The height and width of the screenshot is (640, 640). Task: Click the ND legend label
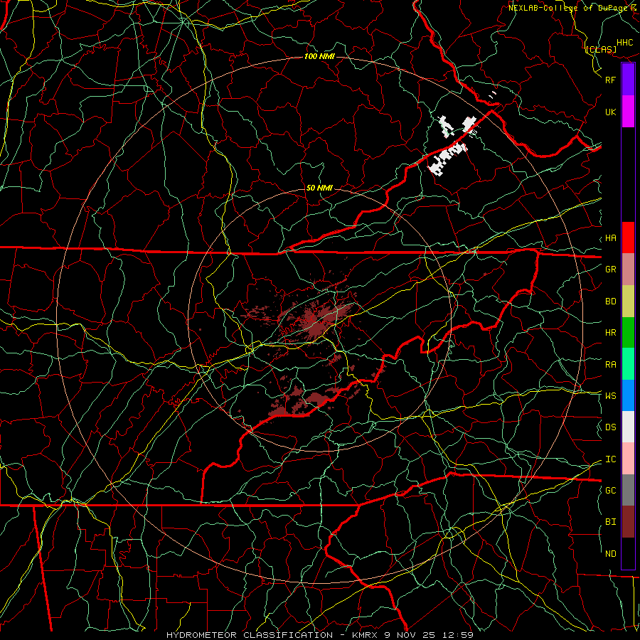coord(611,554)
